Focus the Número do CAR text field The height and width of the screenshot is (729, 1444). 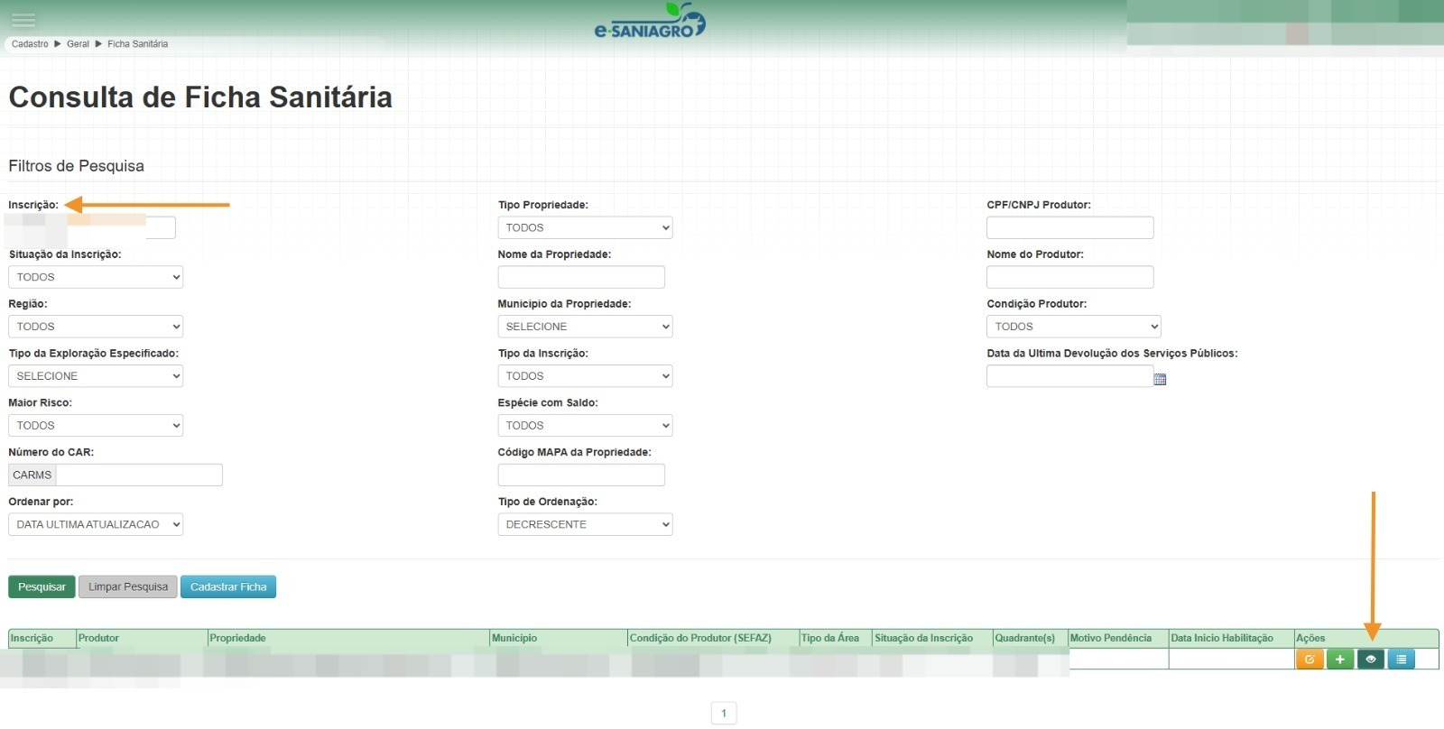(139, 475)
